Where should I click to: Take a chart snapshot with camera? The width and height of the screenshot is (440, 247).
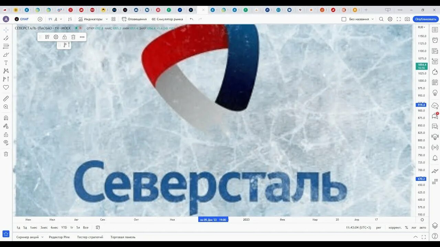407,19
